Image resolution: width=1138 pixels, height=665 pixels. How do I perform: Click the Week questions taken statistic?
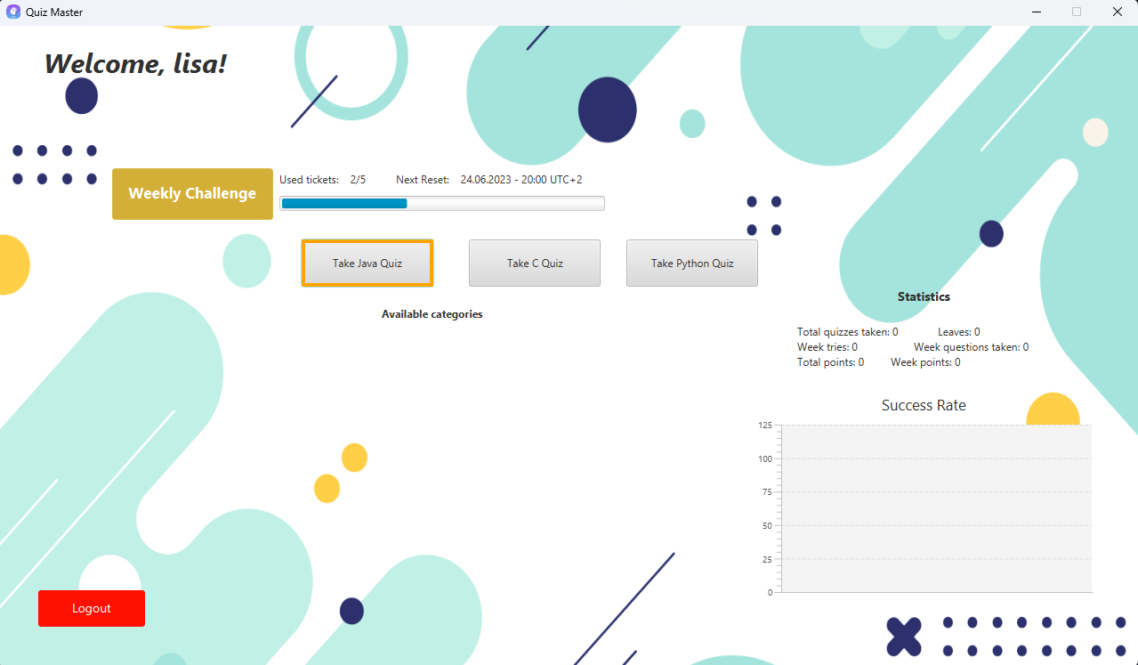click(x=972, y=347)
